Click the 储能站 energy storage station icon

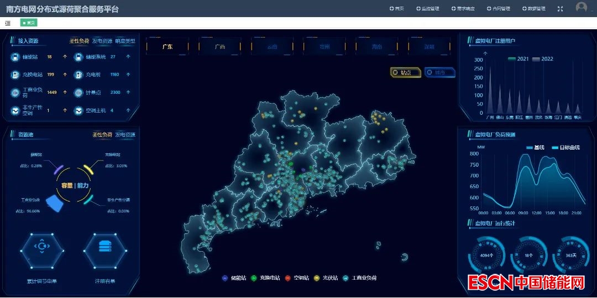15,57
